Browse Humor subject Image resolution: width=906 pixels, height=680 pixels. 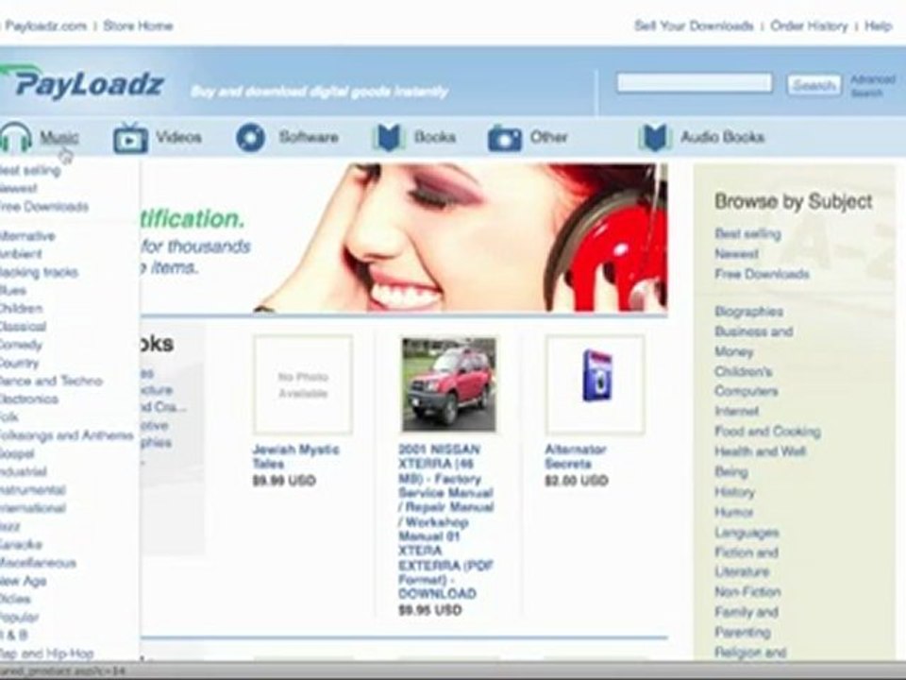(734, 512)
